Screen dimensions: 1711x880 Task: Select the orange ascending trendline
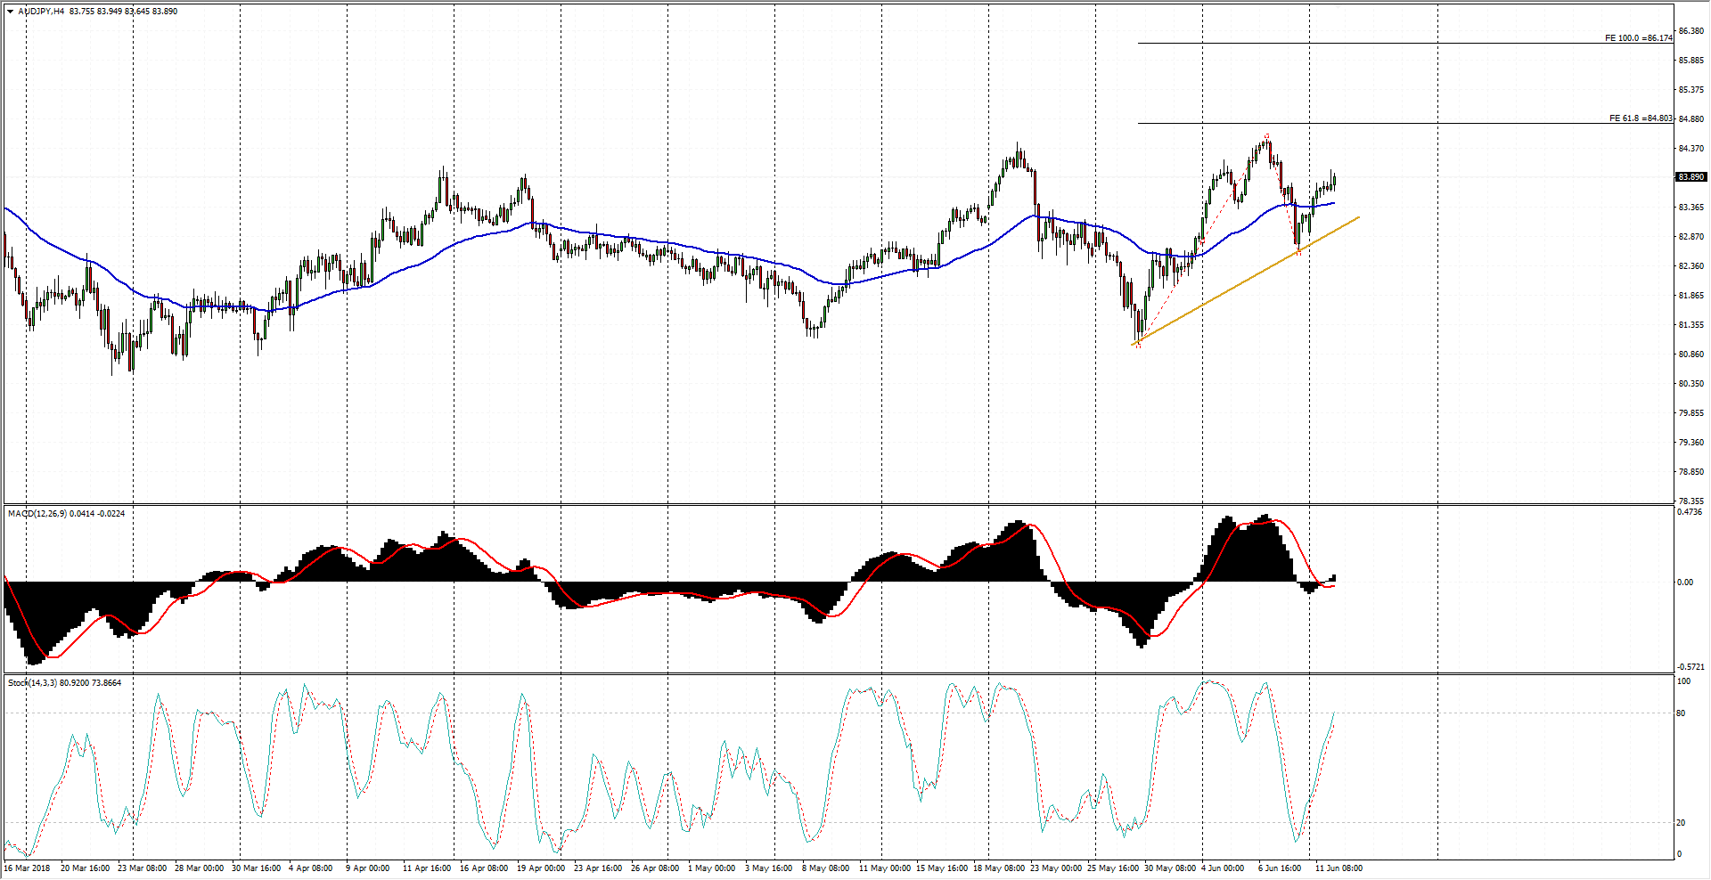pos(1248,280)
